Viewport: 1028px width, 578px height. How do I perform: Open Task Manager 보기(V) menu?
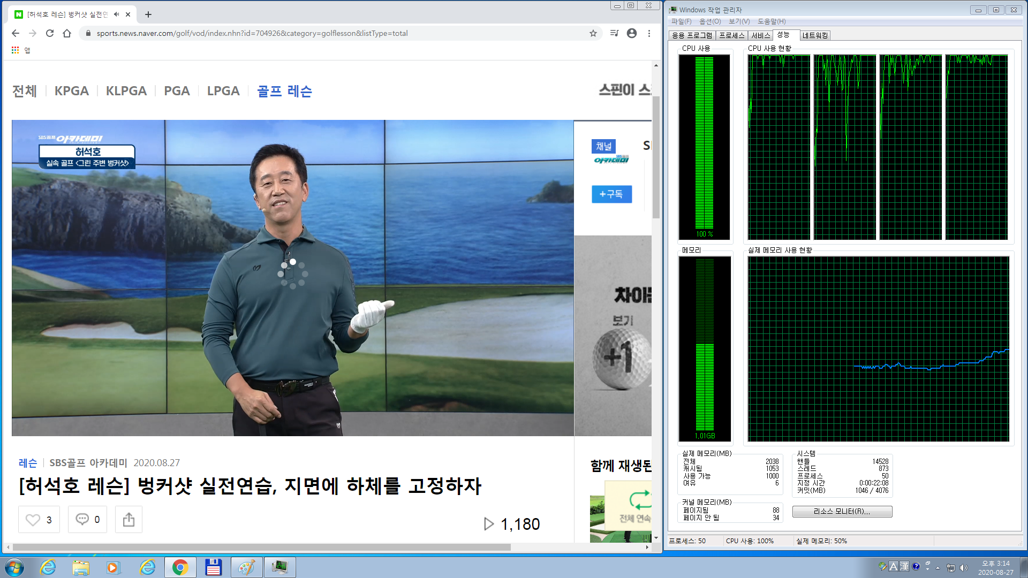click(x=739, y=21)
